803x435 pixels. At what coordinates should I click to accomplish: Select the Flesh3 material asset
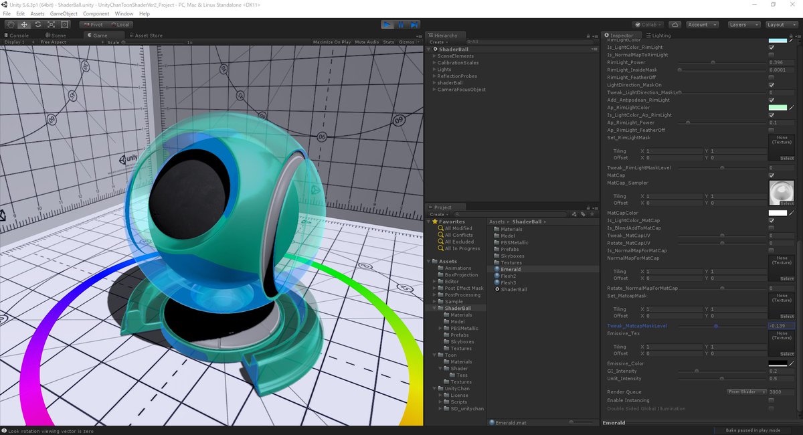[x=508, y=282]
